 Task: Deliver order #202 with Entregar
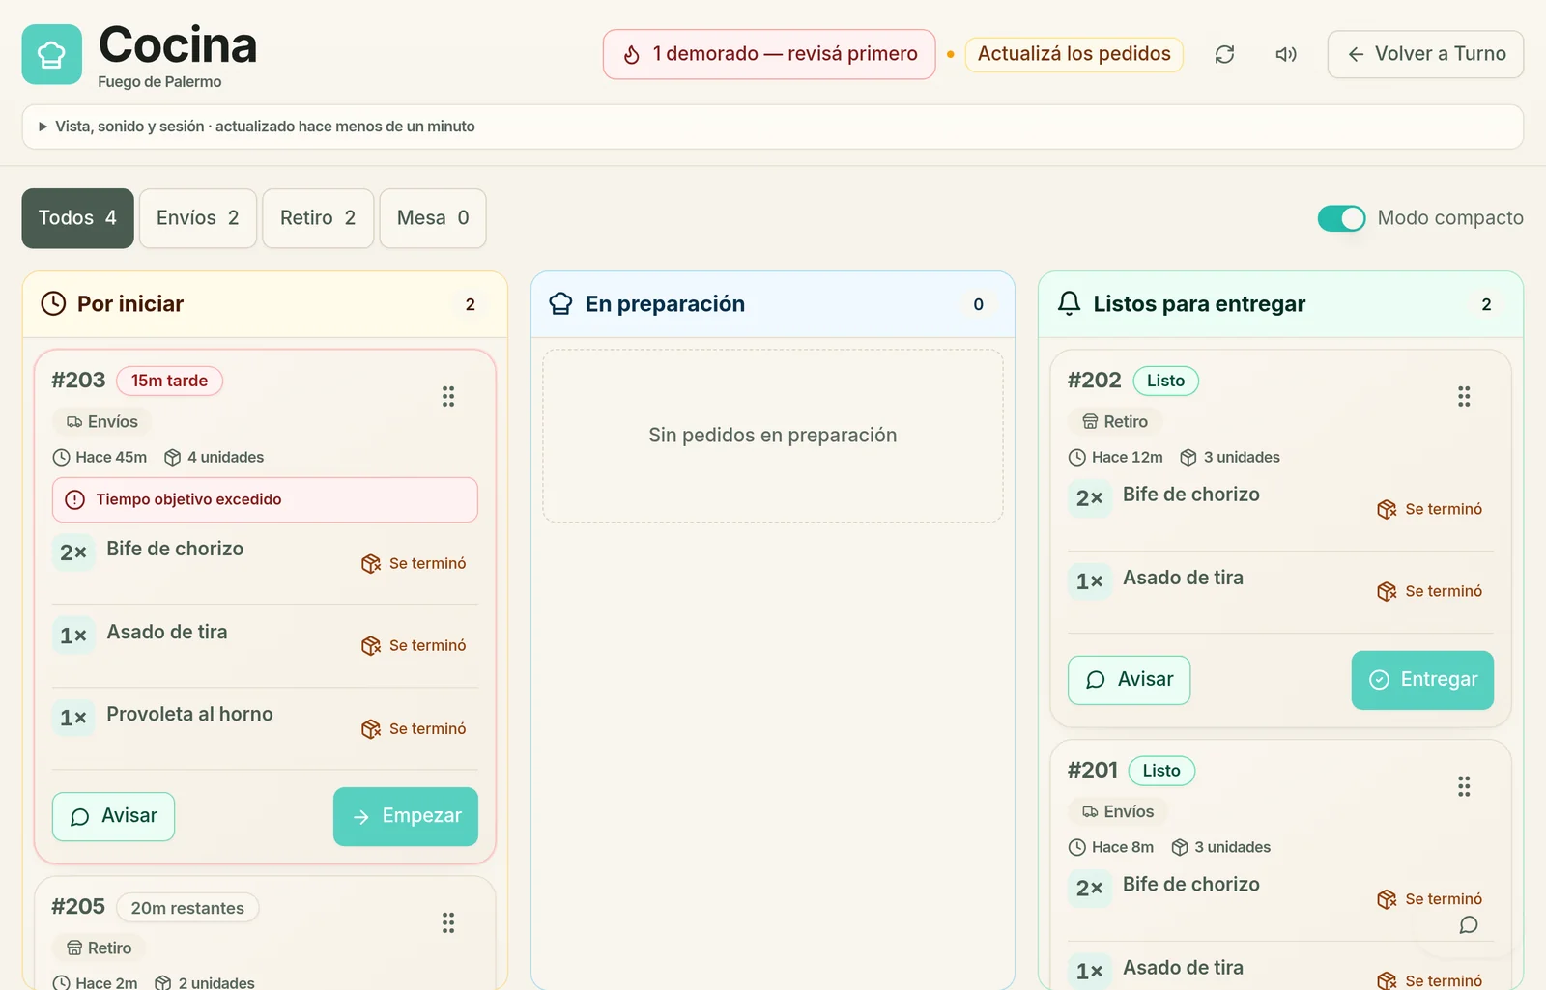click(1422, 680)
